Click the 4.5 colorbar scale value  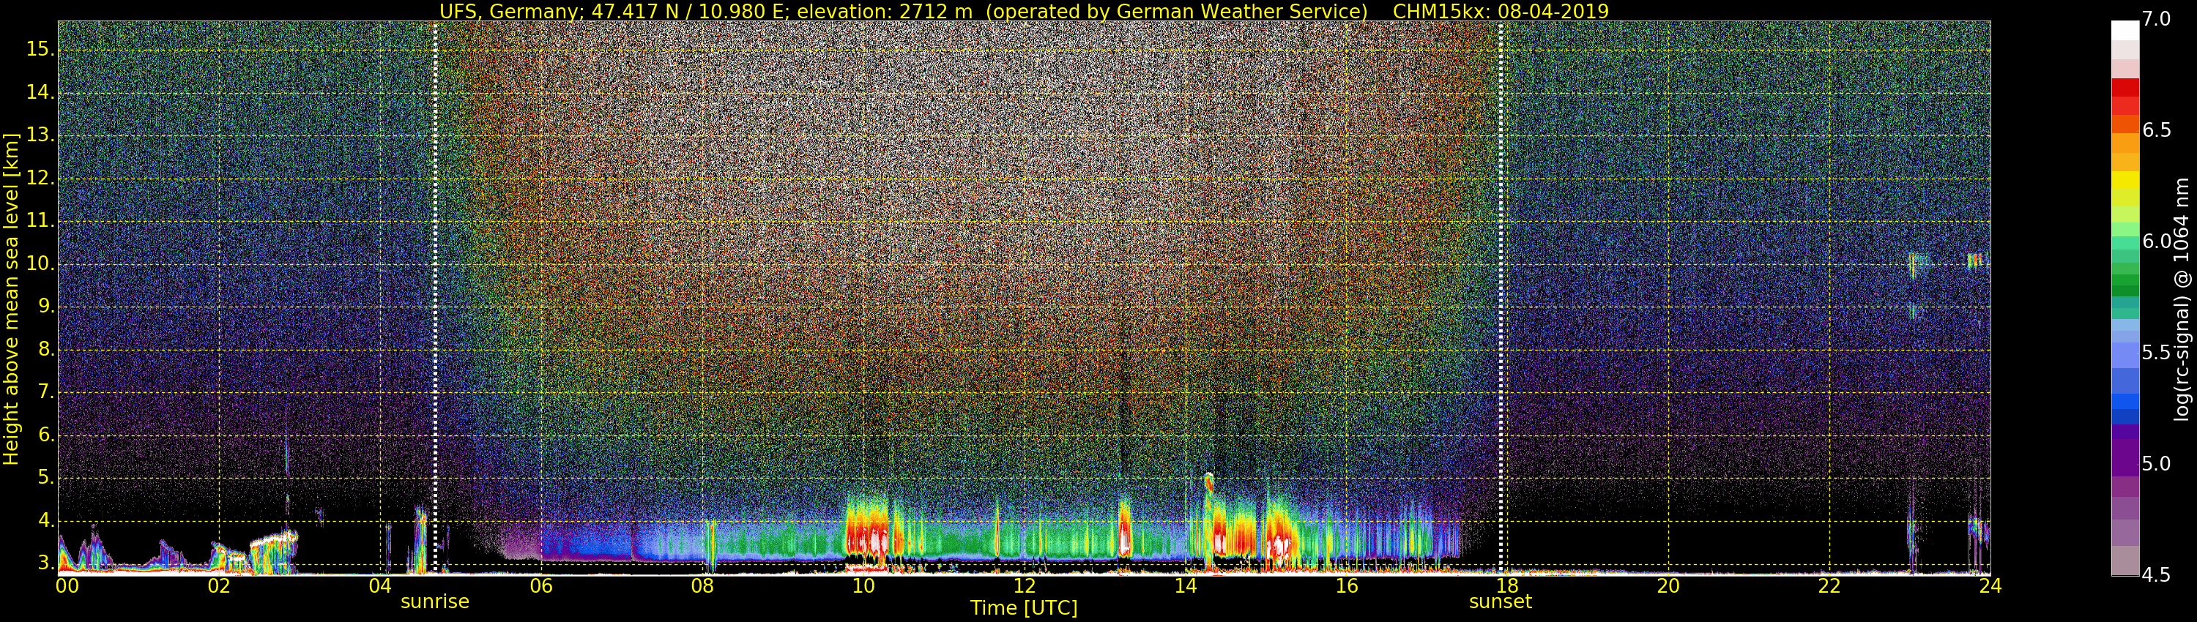click(x=2157, y=575)
